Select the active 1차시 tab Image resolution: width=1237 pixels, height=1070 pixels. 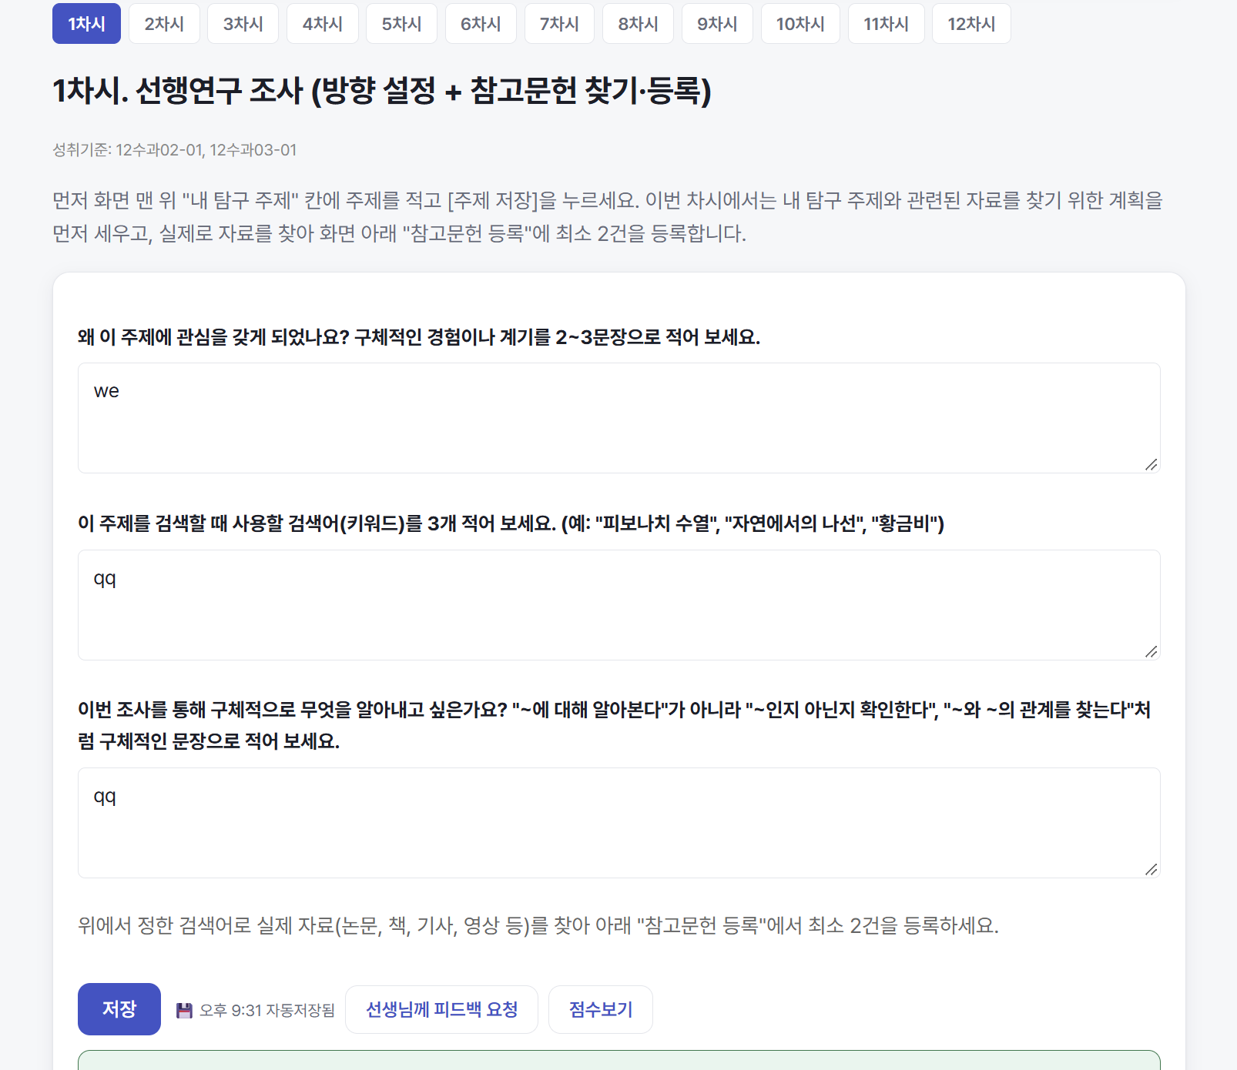86,24
